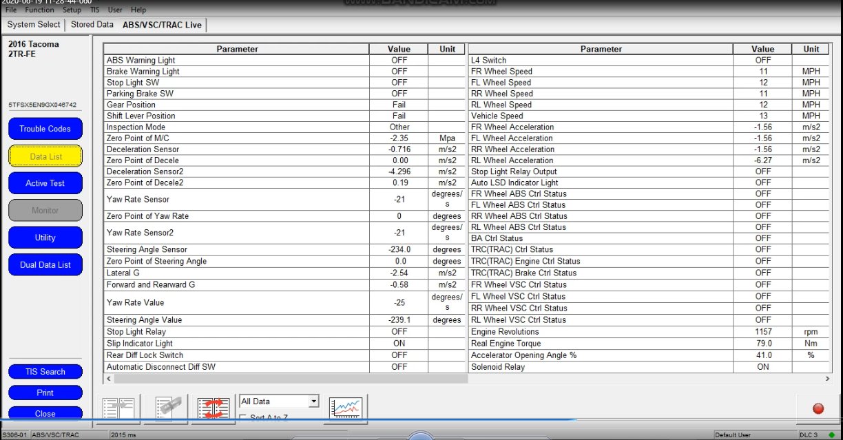The width and height of the screenshot is (843, 440).
Task: Open the All Data dropdown
Action: point(279,401)
